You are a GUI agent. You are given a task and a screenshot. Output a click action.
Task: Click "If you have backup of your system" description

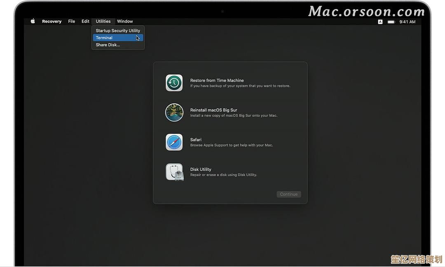(x=240, y=86)
